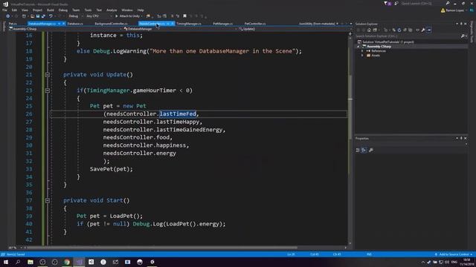Click the Solution Explorer Collapse All icon
Screen dimensions: 476x267
(x=405, y=30)
